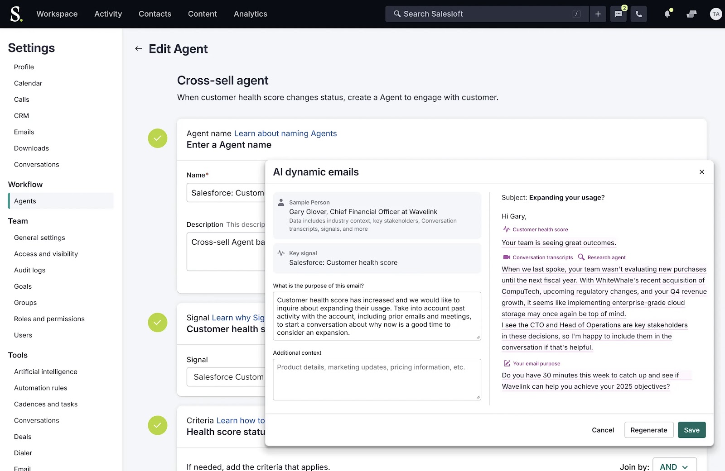Open Conversations under personal settings
Screen dimensions: 725x471
coord(37,165)
